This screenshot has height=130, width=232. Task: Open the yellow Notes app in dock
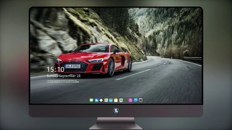(x=116, y=100)
